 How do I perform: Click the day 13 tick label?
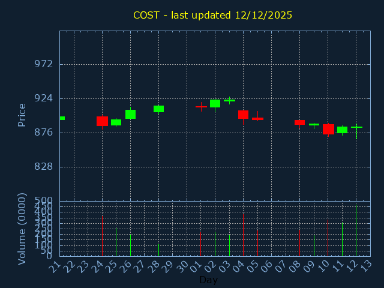[365, 267]
